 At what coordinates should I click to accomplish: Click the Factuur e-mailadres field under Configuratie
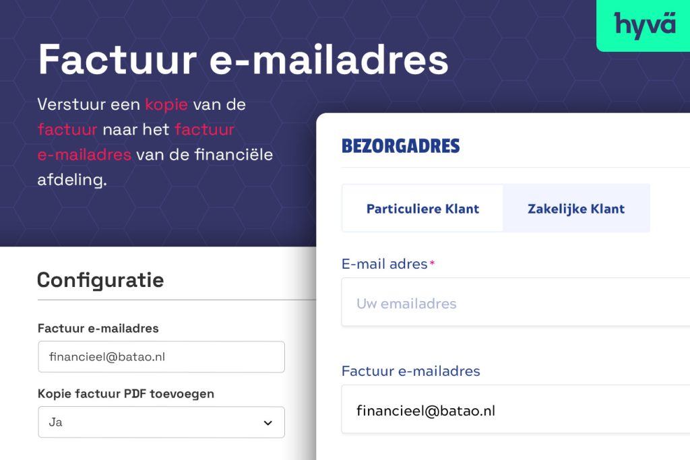click(161, 357)
